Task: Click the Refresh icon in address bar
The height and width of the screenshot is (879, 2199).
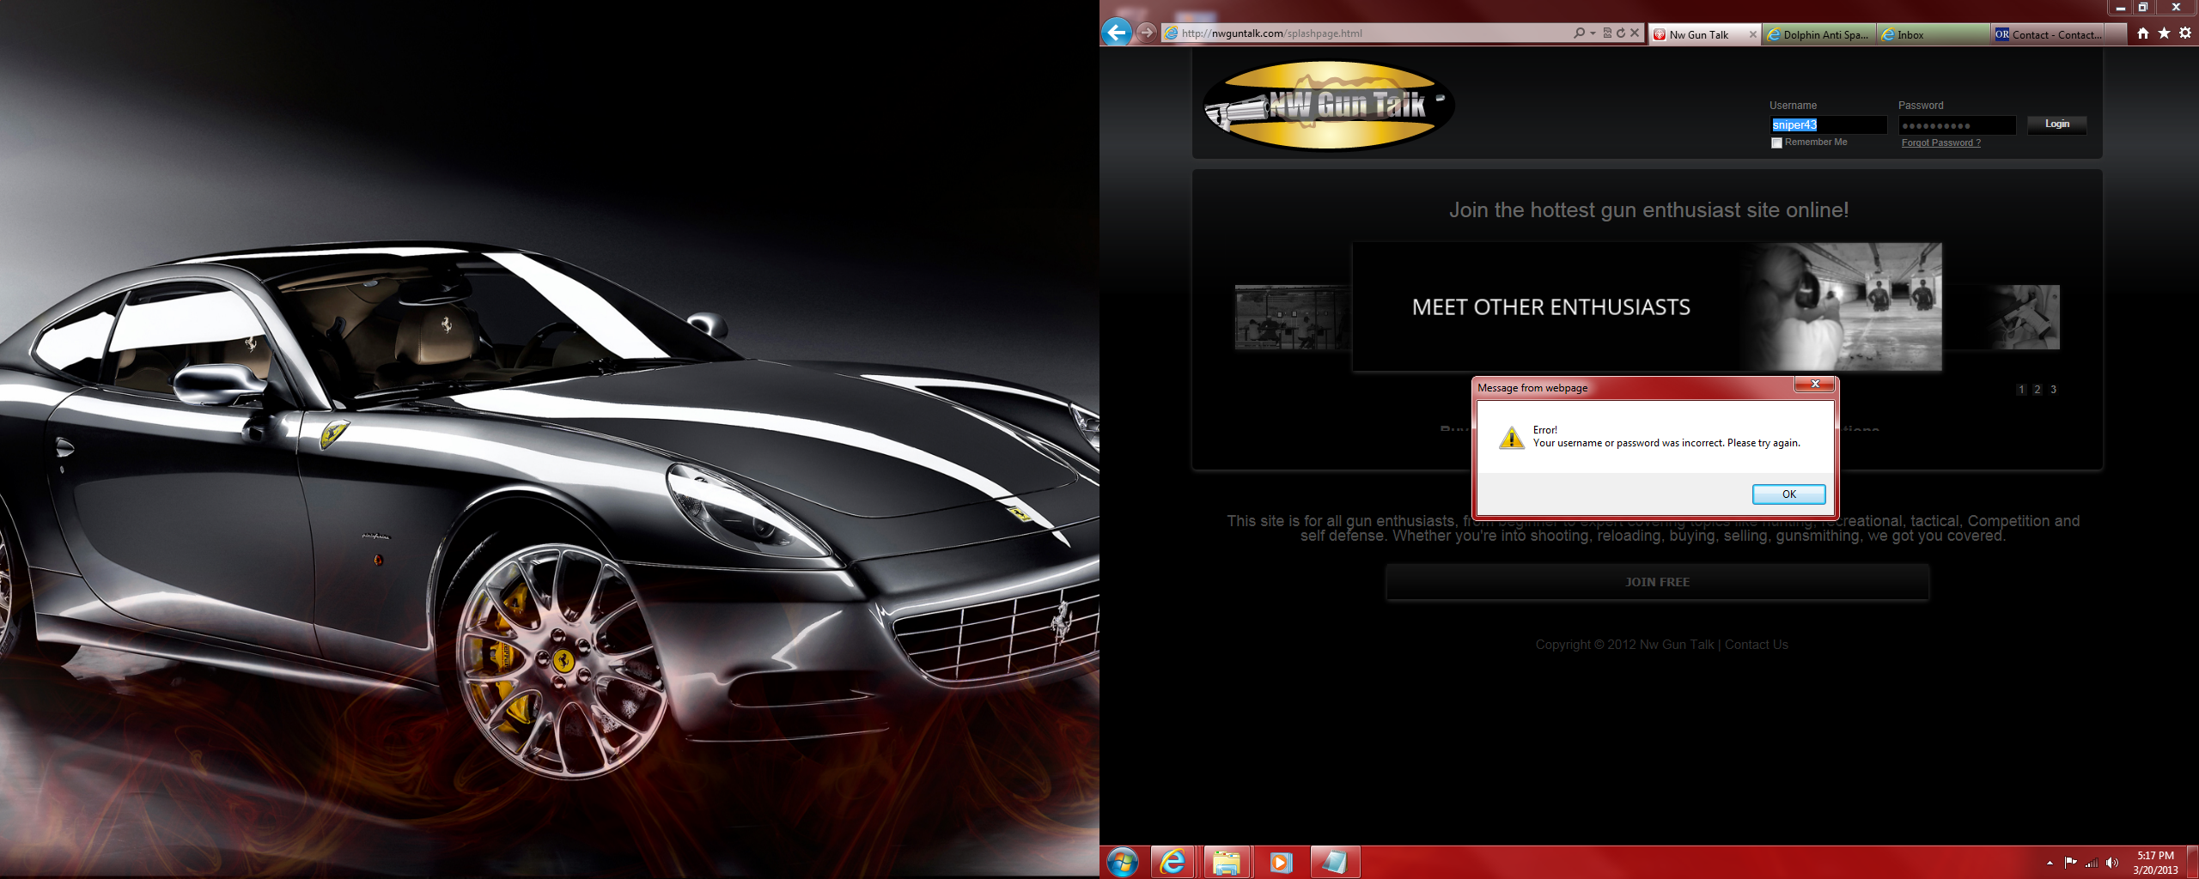Action: coord(1621,33)
